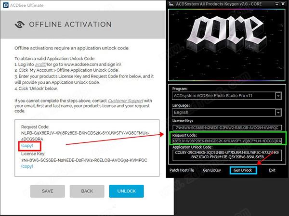
Task: Click the Gen Unlock button
Action: (x=243, y=170)
